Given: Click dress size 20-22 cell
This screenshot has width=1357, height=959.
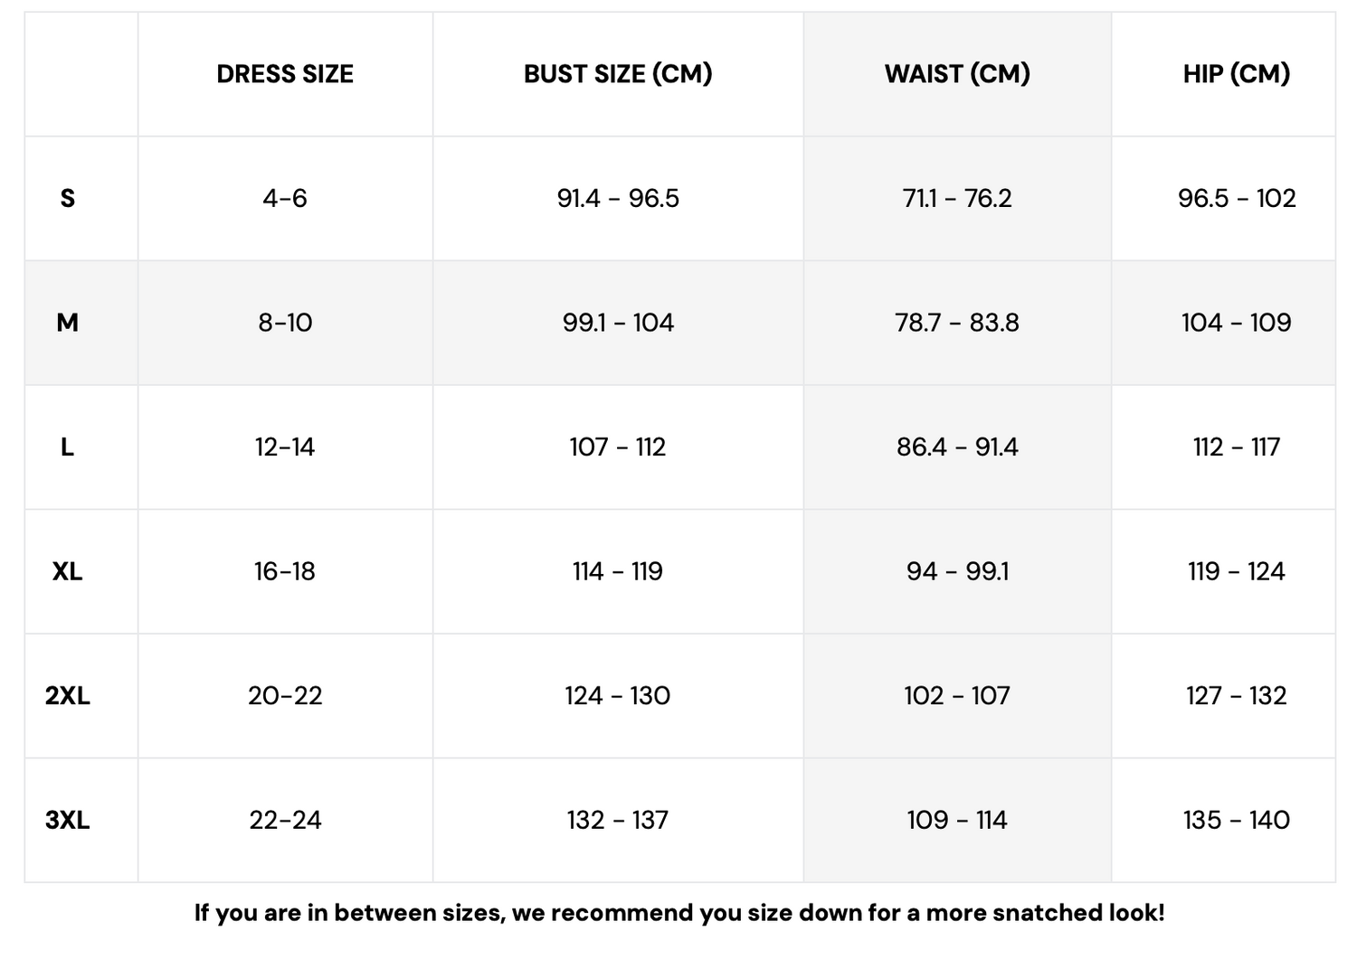Looking at the screenshot, I should [x=285, y=696].
